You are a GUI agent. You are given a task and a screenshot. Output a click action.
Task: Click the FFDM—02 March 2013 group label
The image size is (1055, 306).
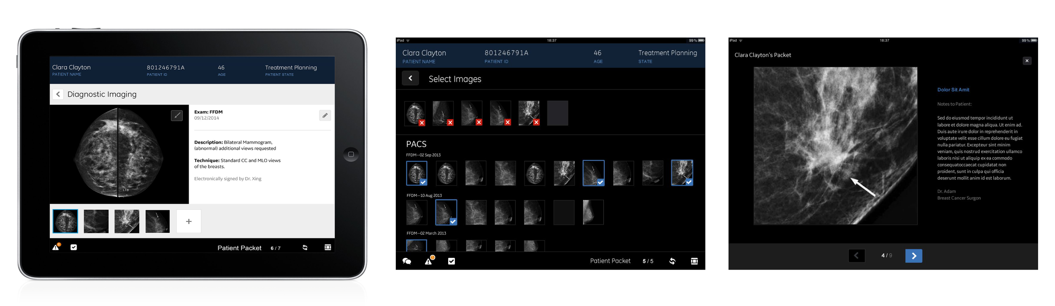coord(426,233)
